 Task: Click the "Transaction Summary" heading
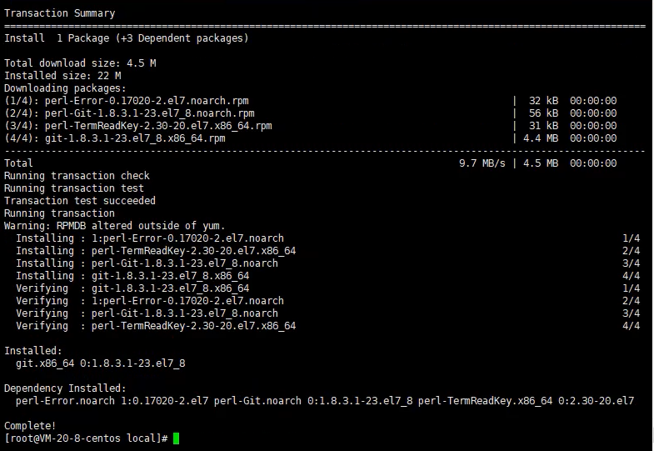click(60, 13)
